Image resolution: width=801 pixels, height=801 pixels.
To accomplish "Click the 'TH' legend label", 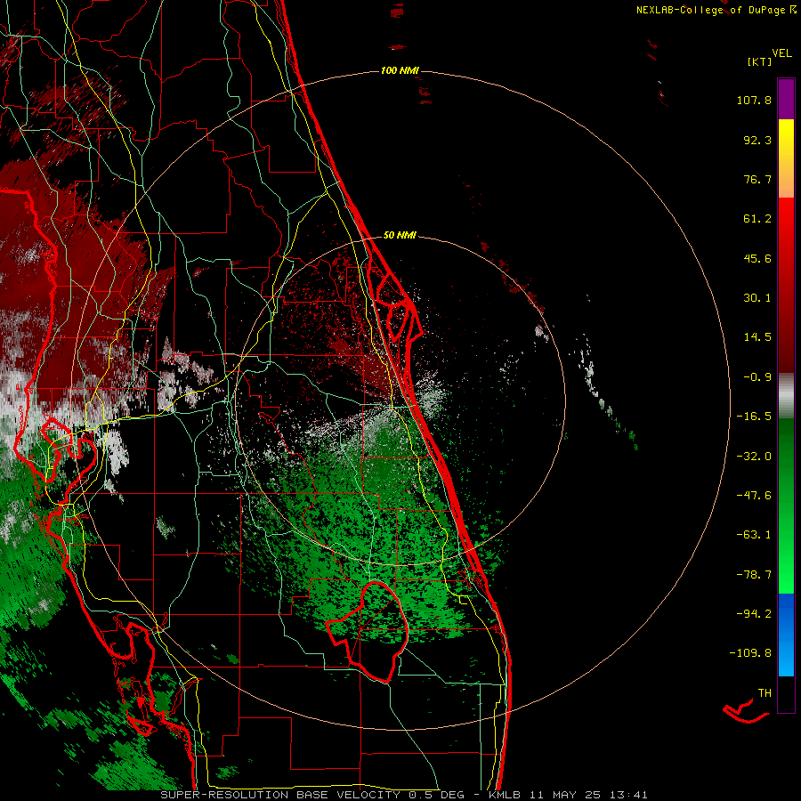I will click(x=765, y=693).
